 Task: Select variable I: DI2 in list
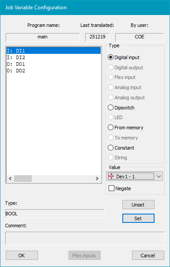pyautogui.click(x=54, y=57)
